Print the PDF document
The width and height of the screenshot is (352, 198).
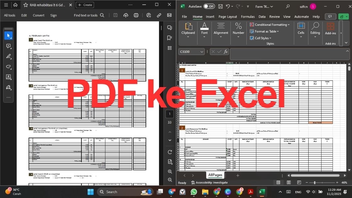pyautogui.click(x=136, y=15)
